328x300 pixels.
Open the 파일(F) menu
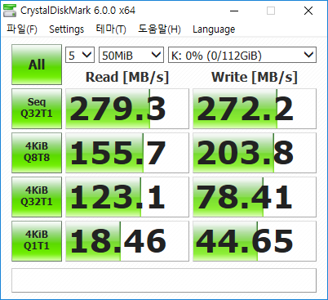(22, 29)
